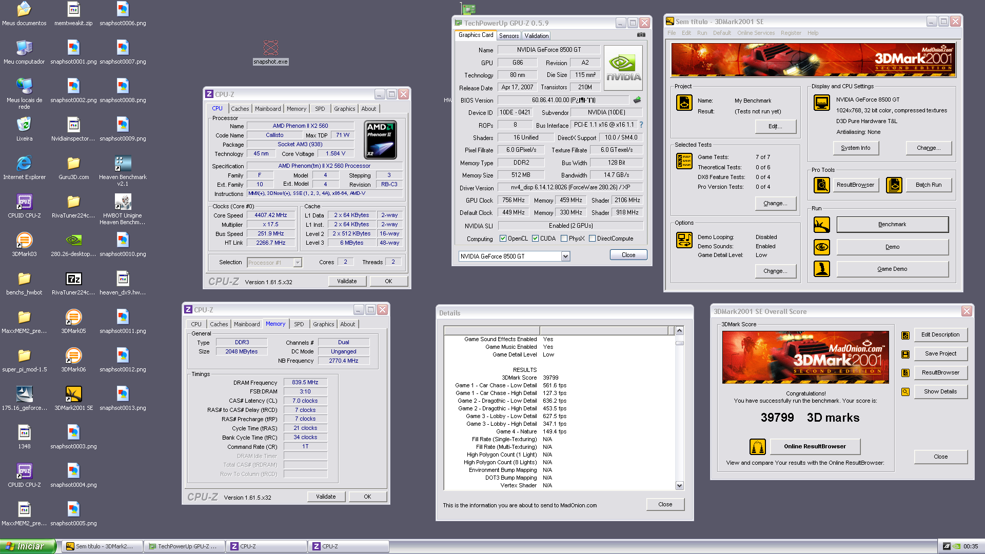
Task: Click the Core Speed 4407.42 MHz field
Action: click(270, 215)
